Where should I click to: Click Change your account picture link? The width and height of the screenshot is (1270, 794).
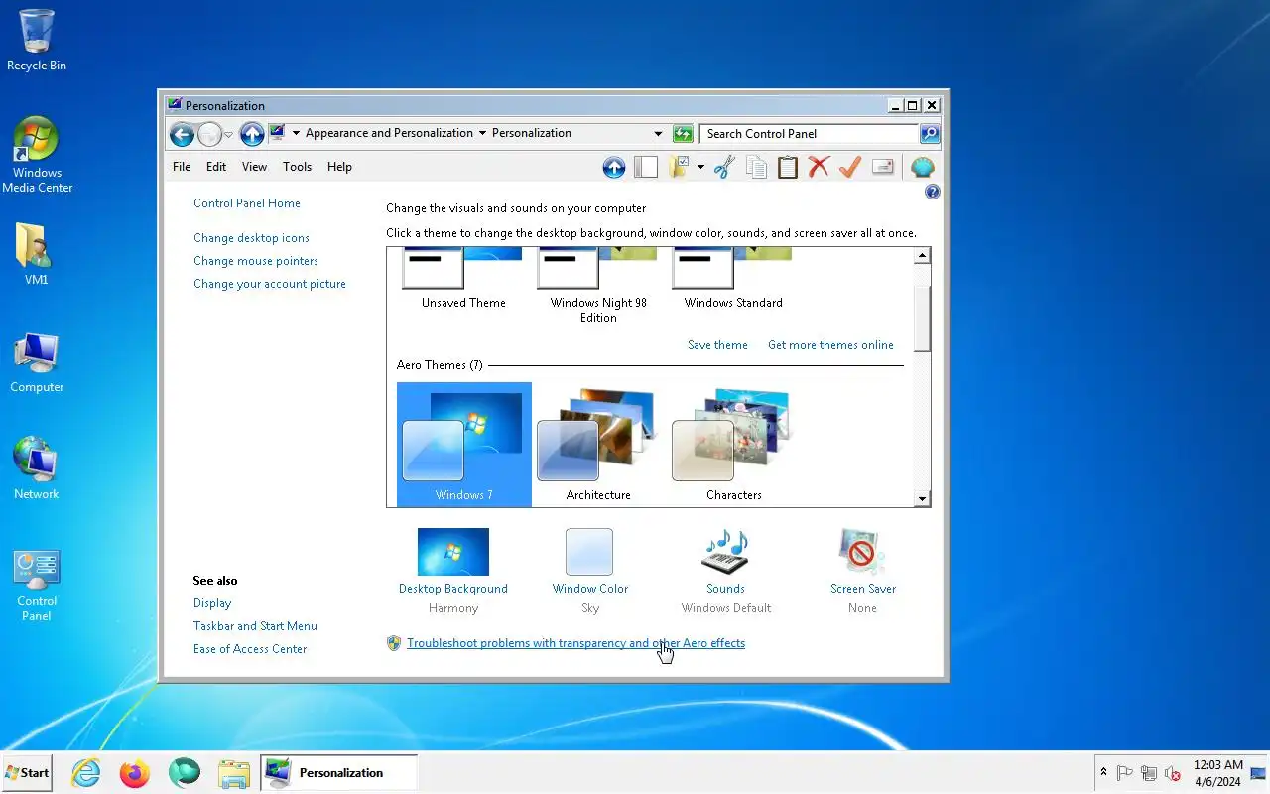270,284
